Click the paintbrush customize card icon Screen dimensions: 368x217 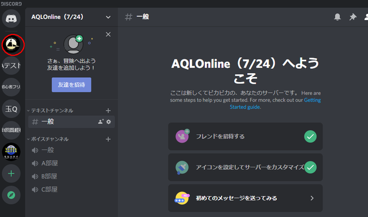pyautogui.click(x=182, y=168)
